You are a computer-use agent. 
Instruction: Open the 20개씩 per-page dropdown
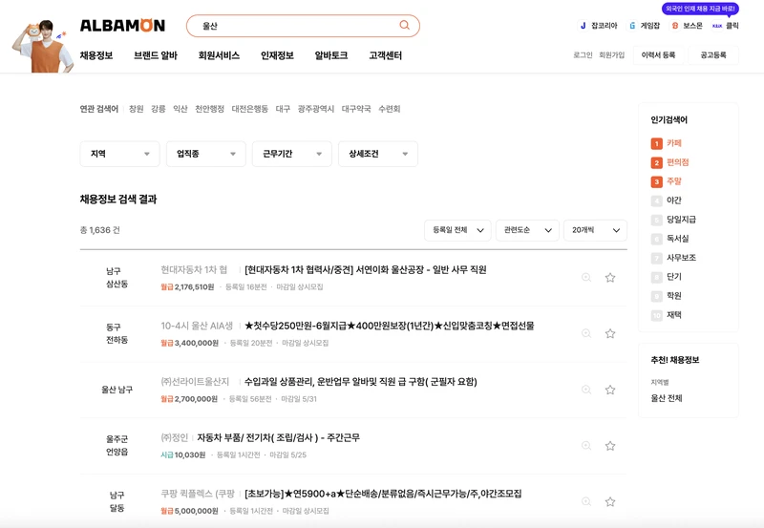point(595,230)
